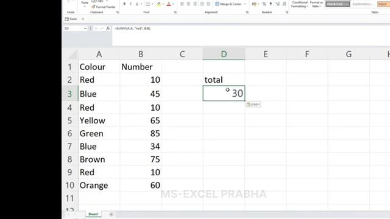Click the Enter checkmark in formula bar
The width and height of the screenshot is (390, 219).
coord(102,29)
